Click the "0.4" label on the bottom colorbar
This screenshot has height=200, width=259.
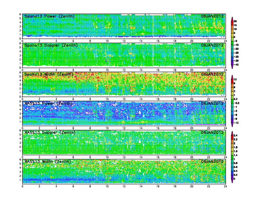[x=235, y=171]
